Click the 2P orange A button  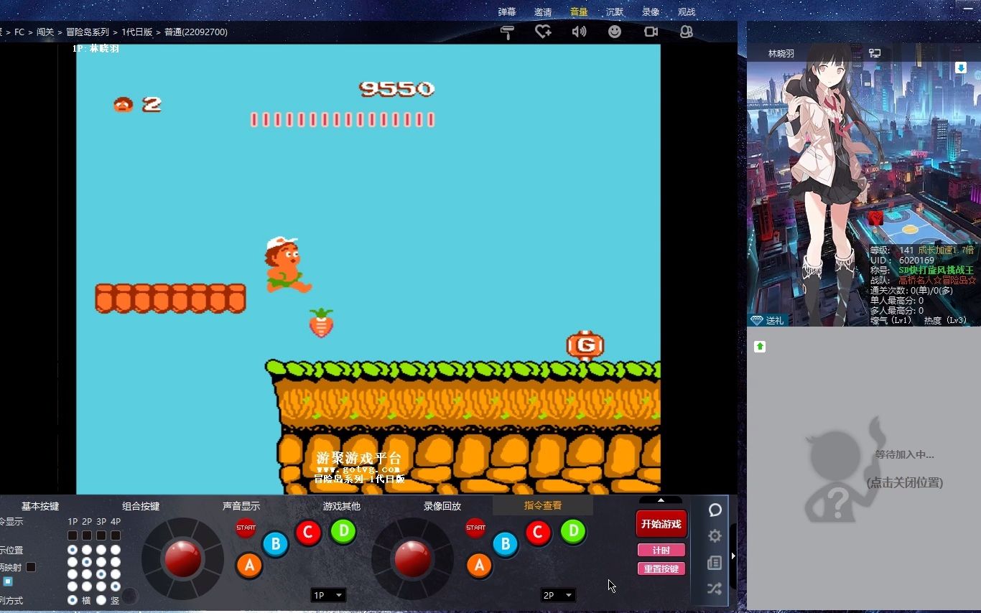tap(479, 566)
